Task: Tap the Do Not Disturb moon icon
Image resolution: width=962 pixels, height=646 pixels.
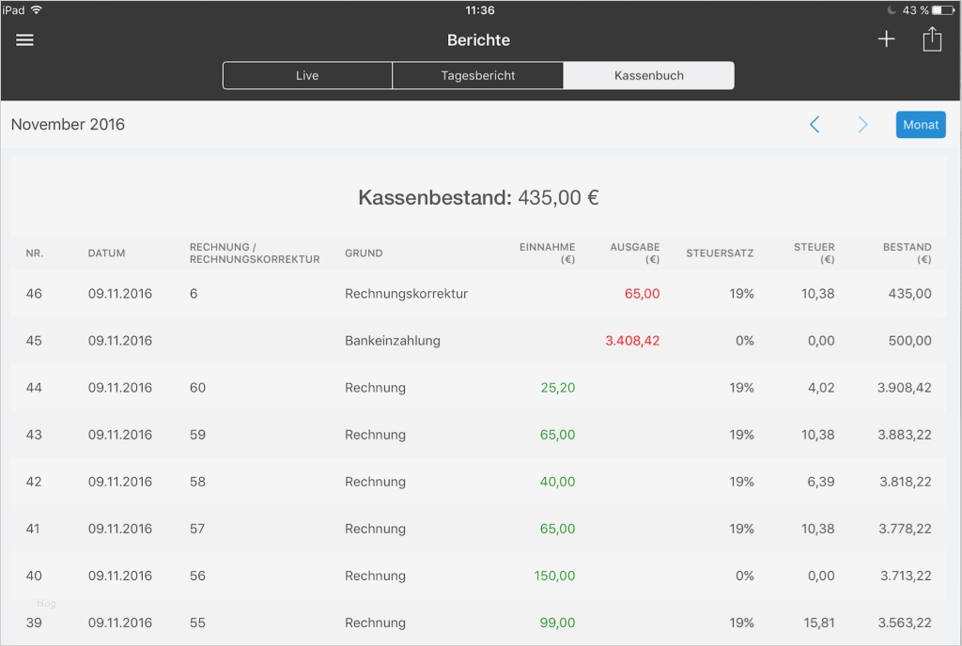Action: (891, 10)
